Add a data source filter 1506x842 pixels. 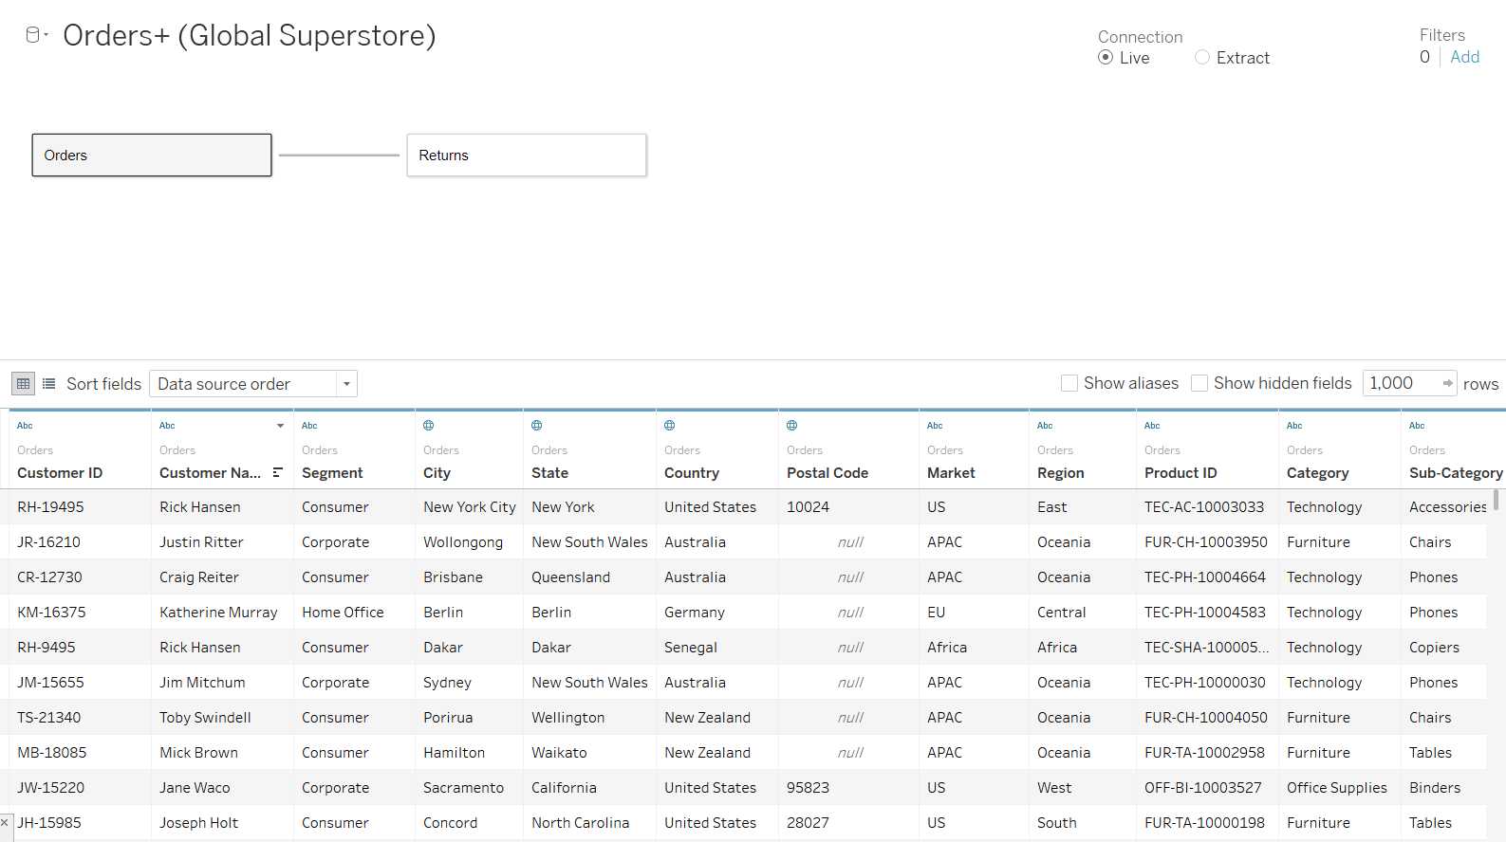1464,57
